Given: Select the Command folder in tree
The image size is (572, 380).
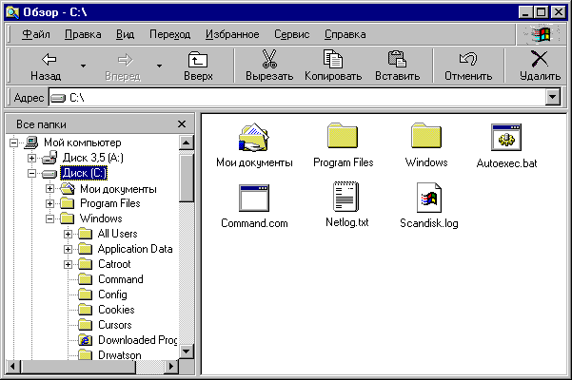Looking at the screenshot, I should 121,279.
